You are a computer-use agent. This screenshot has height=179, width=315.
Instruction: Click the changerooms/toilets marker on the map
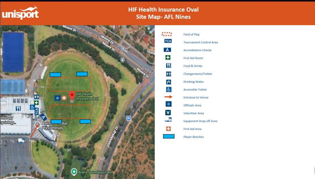point(37,97)
